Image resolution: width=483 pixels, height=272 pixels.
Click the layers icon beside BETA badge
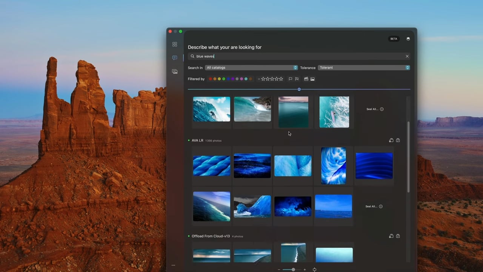[408, 39]
